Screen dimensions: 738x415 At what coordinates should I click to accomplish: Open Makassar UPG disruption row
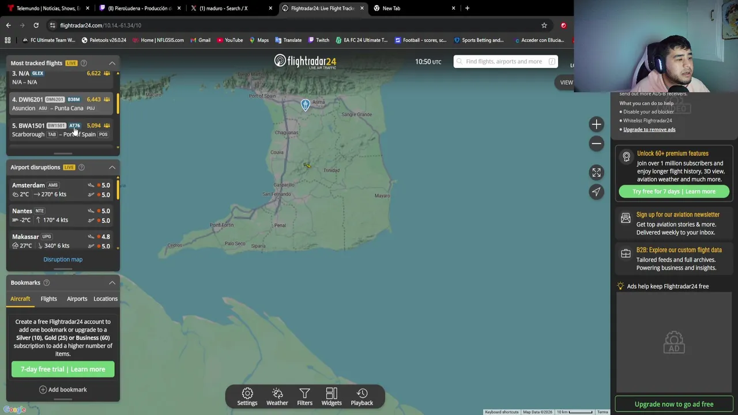(x=62, y=241)
